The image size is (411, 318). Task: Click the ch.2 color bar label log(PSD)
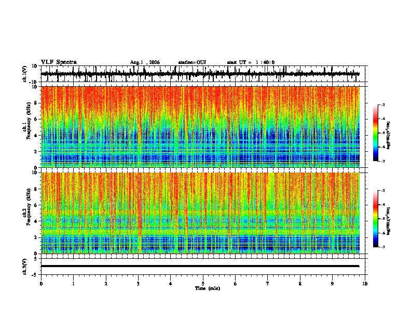389,221
